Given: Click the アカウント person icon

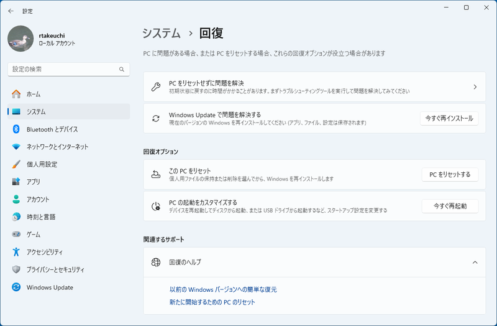Looking at the screenshot, I should click(x=16, y=199).
